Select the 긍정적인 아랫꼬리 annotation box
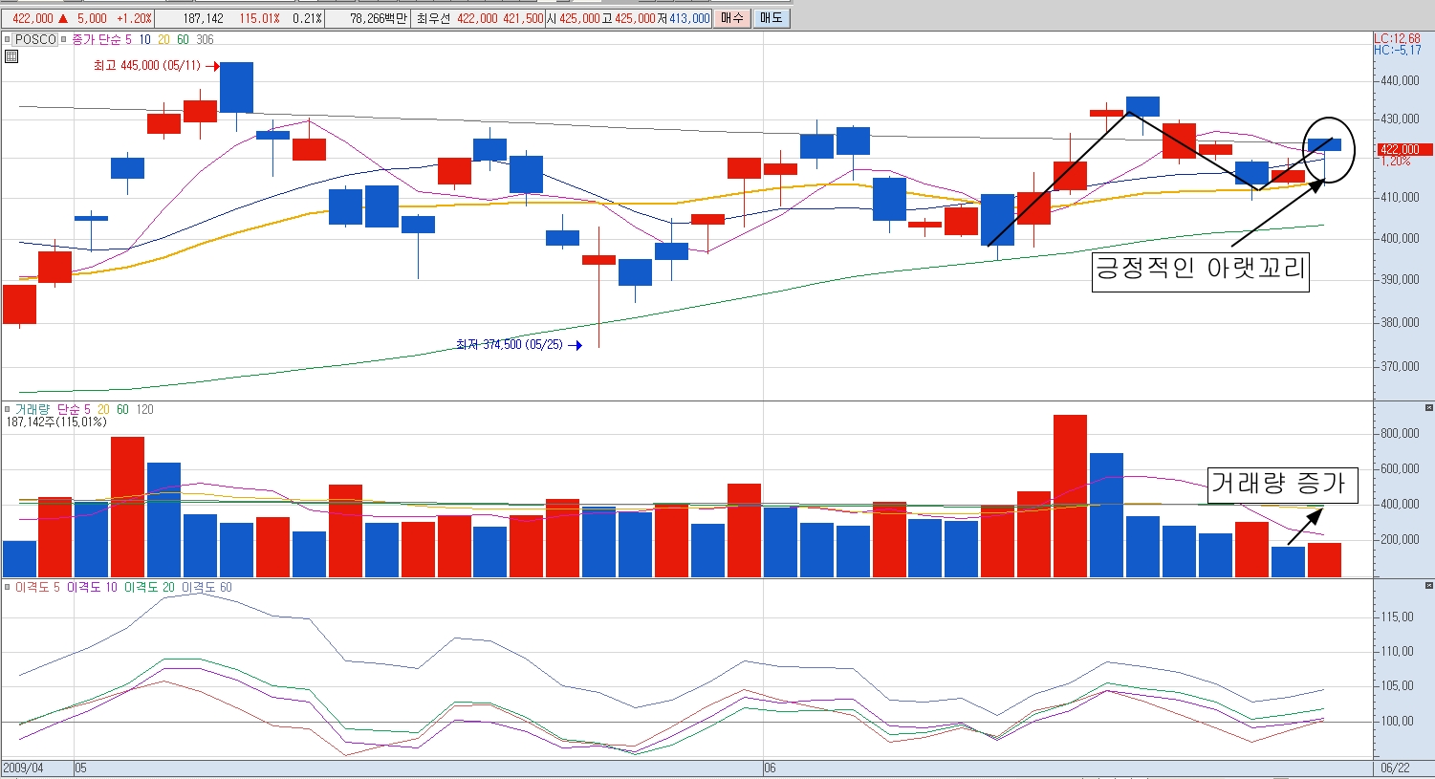The image size is (1435, 779). tap(1201, 270)
